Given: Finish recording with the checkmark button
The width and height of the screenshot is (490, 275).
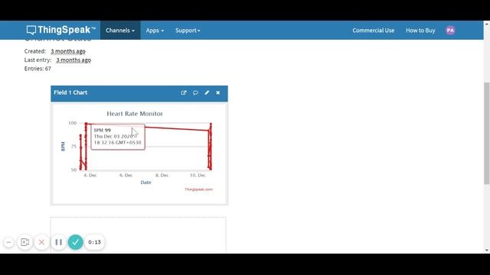Looking at the screenshot, I should pyautogui.click(x=75, y=242).
